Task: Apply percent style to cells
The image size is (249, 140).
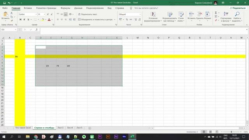Action: click(x=127, y=19)
